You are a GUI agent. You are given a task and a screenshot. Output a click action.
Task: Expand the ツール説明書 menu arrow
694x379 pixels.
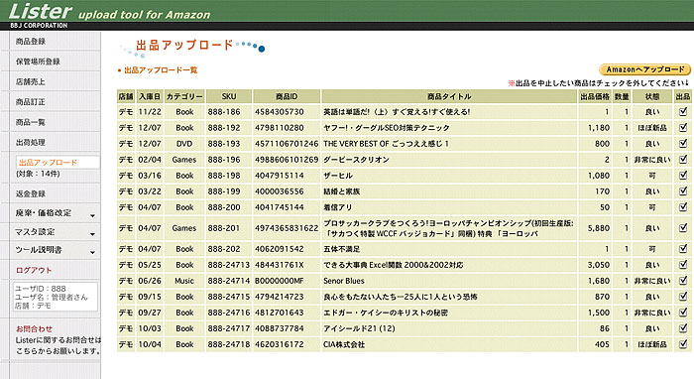[92, 252]
